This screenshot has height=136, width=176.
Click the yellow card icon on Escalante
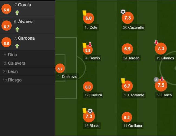point(123,81)
